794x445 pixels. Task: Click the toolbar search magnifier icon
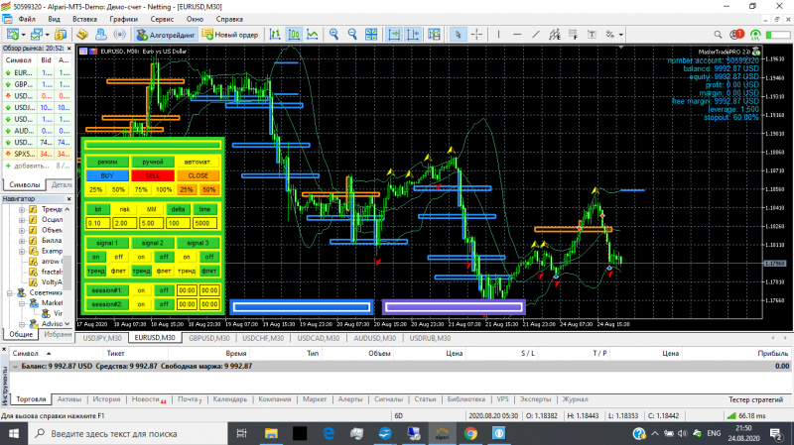tap(718, 35)
